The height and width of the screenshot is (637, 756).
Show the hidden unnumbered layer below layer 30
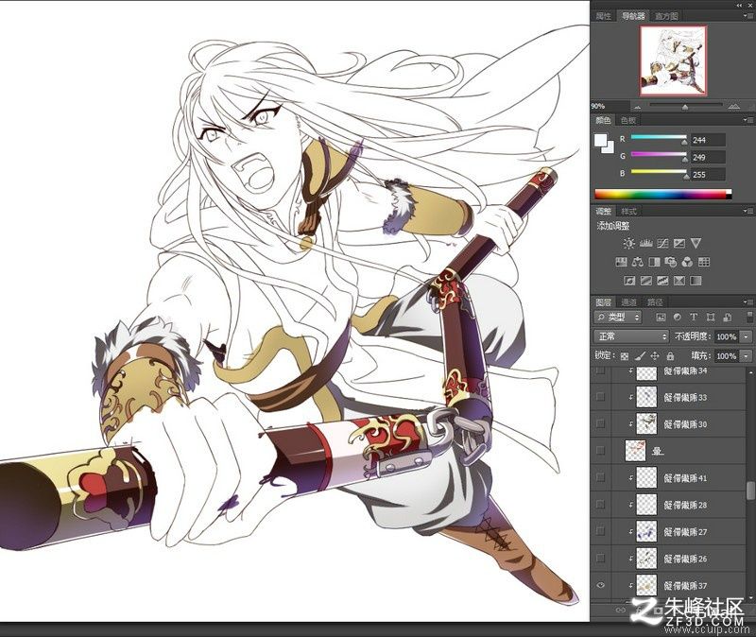[600, 451]
